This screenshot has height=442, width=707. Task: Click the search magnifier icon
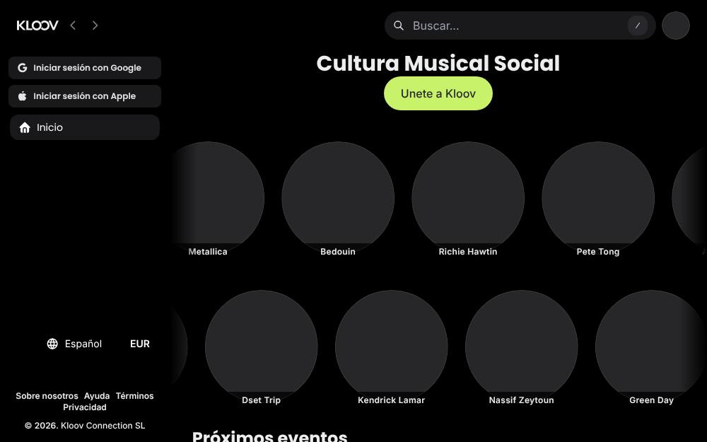pyautogui.click(x=399, y=25)
